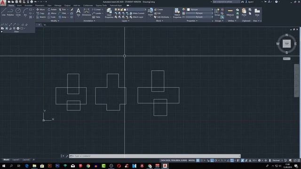Screen dimensions: 301x169
Task: Expand the Layers panel
Action: point(126,21)
